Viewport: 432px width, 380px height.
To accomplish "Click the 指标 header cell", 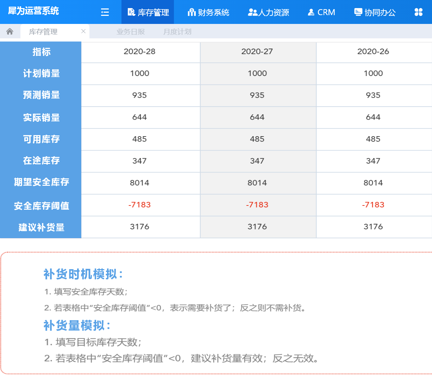I will click(41, 52).
